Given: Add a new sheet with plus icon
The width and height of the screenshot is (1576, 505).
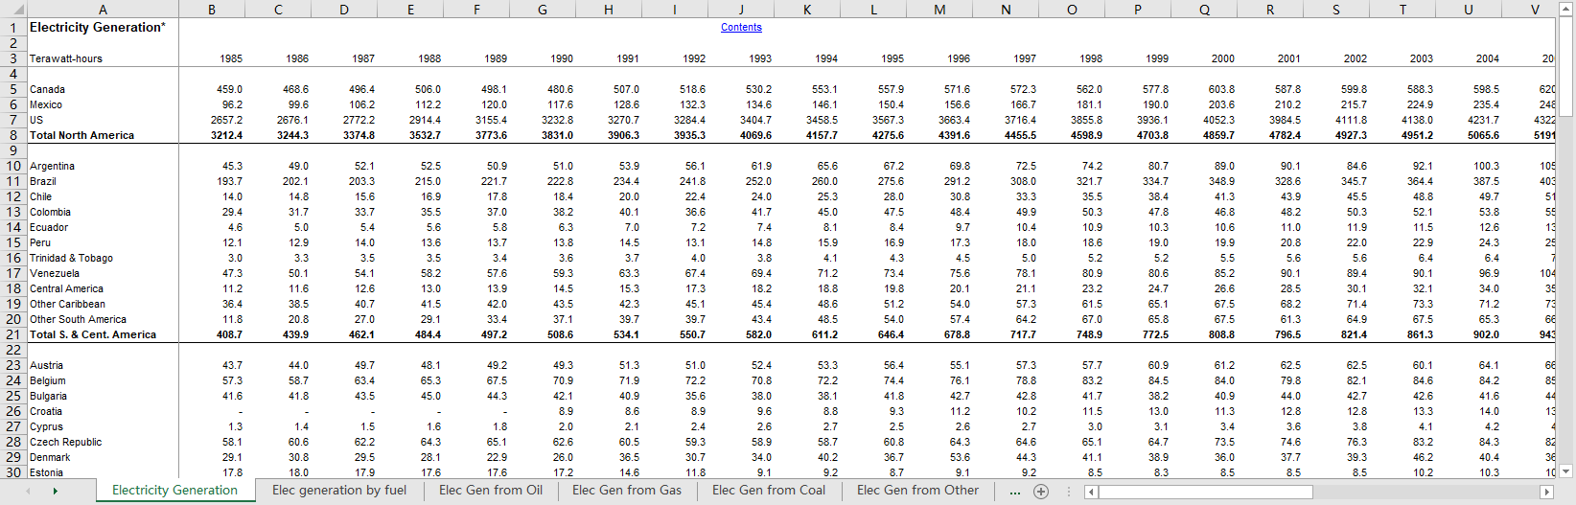Looking at the screenshot, I should pyautogui.click(x=1041, y=491).
